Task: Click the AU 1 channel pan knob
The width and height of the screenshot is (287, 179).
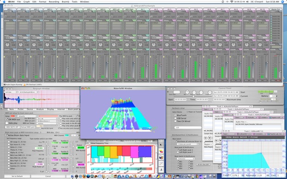Action: (140, 45)
